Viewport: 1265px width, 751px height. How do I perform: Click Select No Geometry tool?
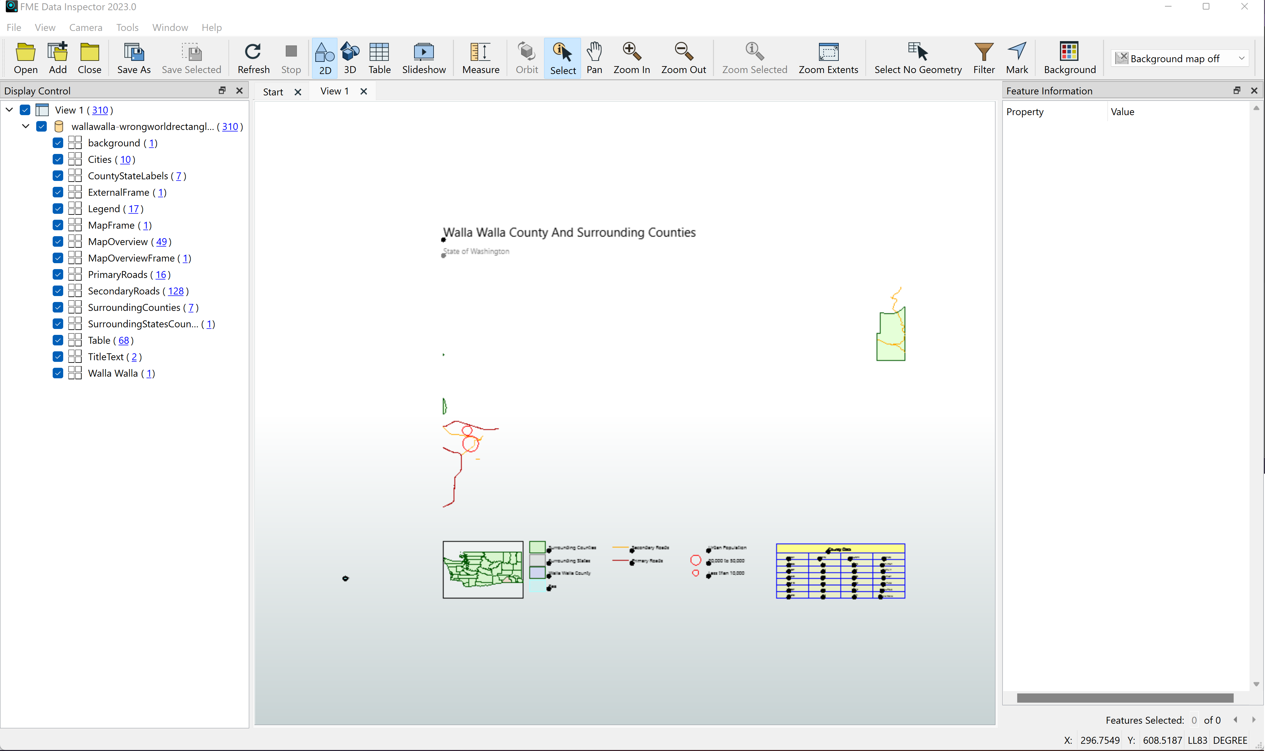(x=918, y=58)
